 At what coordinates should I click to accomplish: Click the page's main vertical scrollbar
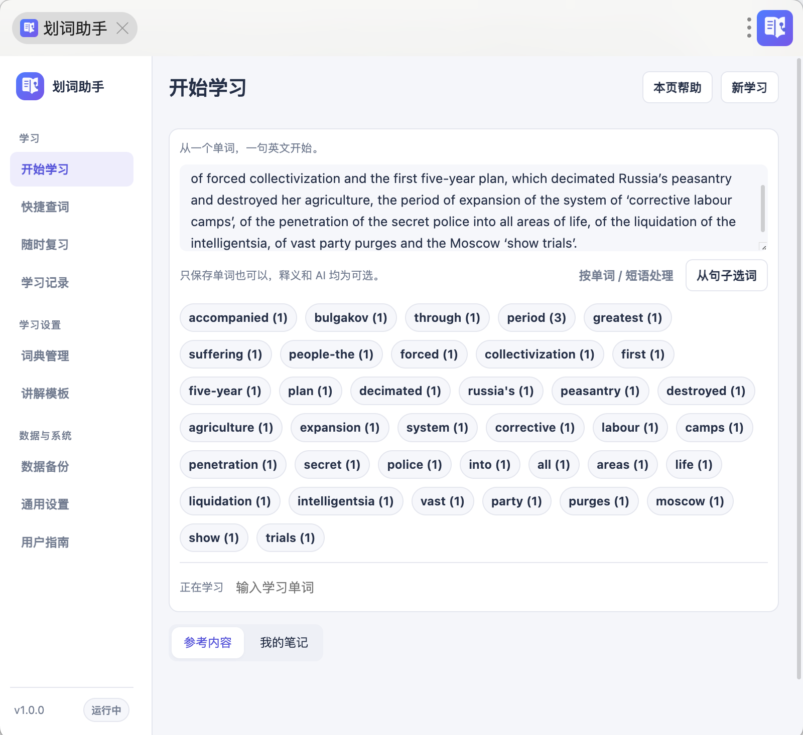[x=799, y=369]
